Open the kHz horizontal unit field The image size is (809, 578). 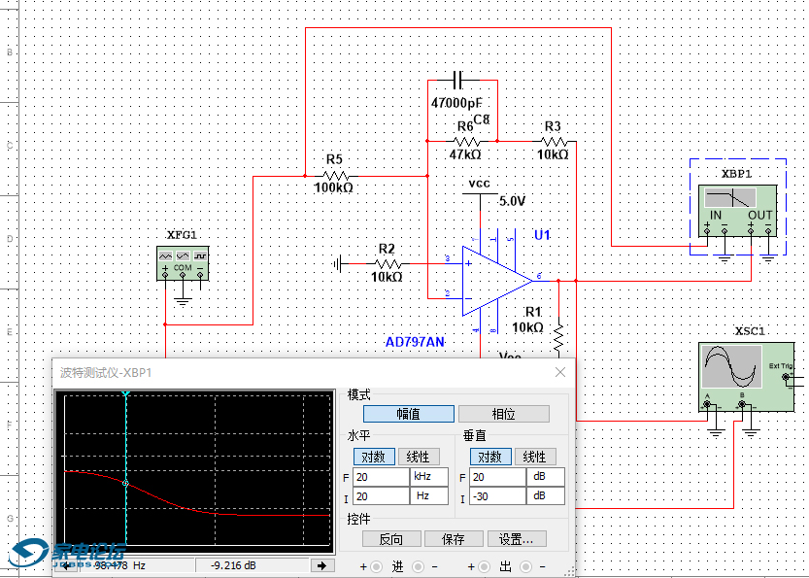(x=428, y=477)
